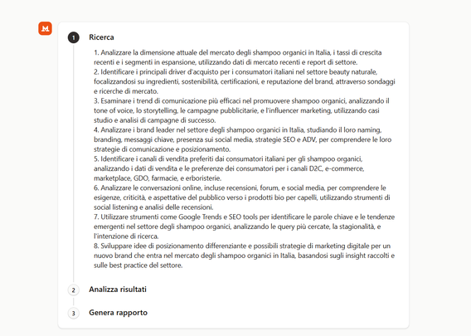The width and height of the screenshot is (471, 336).
Task: Click the connector line between steps 2 and 3
Action: [74, 301]
